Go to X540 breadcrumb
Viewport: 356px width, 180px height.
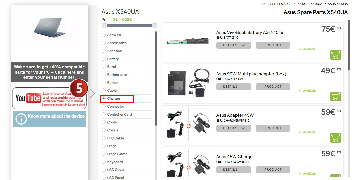pos(301,4)
